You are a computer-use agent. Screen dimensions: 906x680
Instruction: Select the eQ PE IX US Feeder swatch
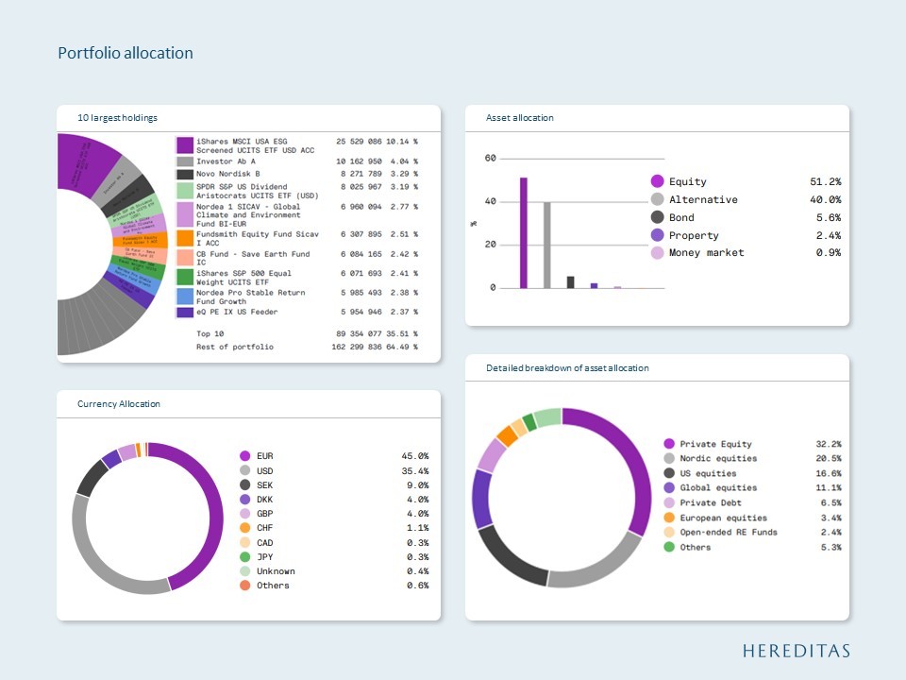click(x=185, y=313)
